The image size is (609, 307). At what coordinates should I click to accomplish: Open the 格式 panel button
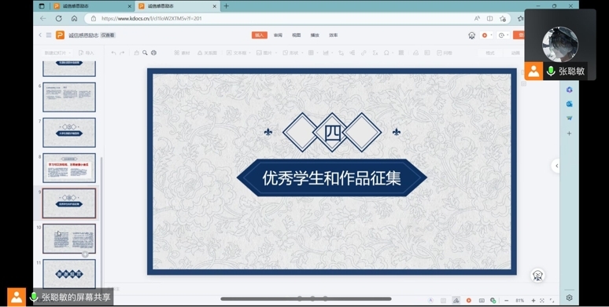pyautogui.click(x=490, y=53)
